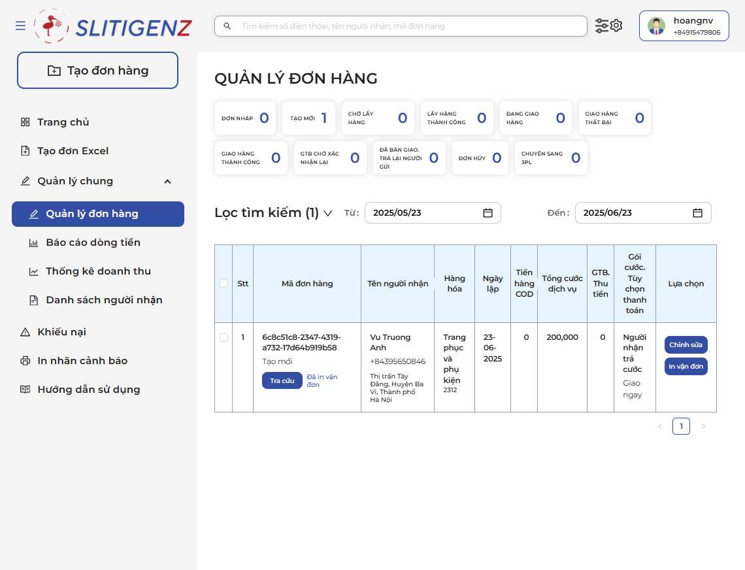Filter by Chuyển sang 3PL status card
The height and width of the screenshot is (570, 745).
[551, 158]
